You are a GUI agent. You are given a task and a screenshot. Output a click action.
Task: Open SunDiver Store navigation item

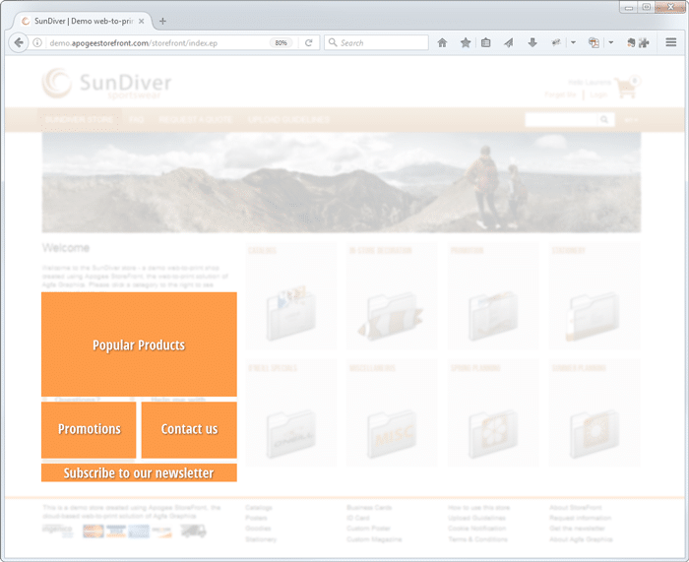pyautogui.click(x=79, y=119)
